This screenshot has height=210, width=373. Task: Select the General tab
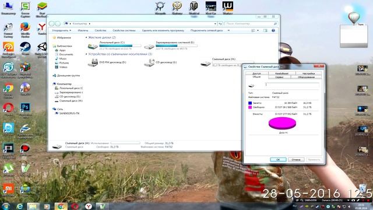pos(256,77)
